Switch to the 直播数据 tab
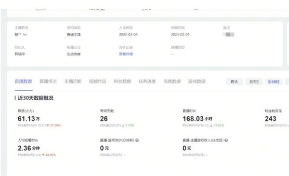 coord(24,81)
